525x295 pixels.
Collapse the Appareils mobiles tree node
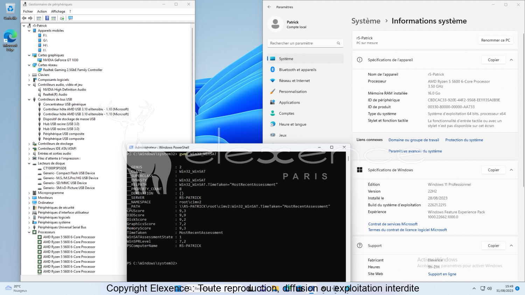[x=29, y=31]
